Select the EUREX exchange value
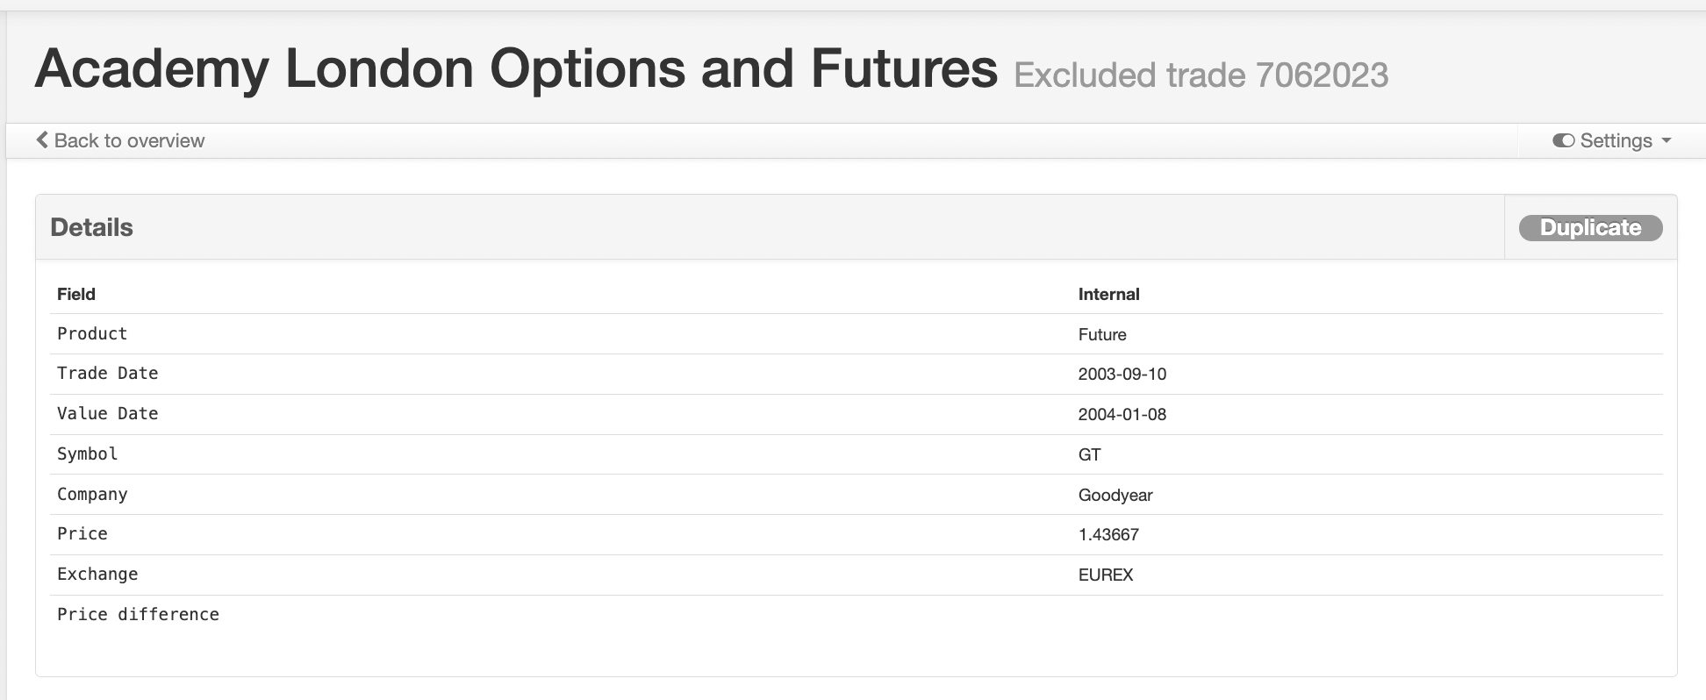 coord(1106,575)
